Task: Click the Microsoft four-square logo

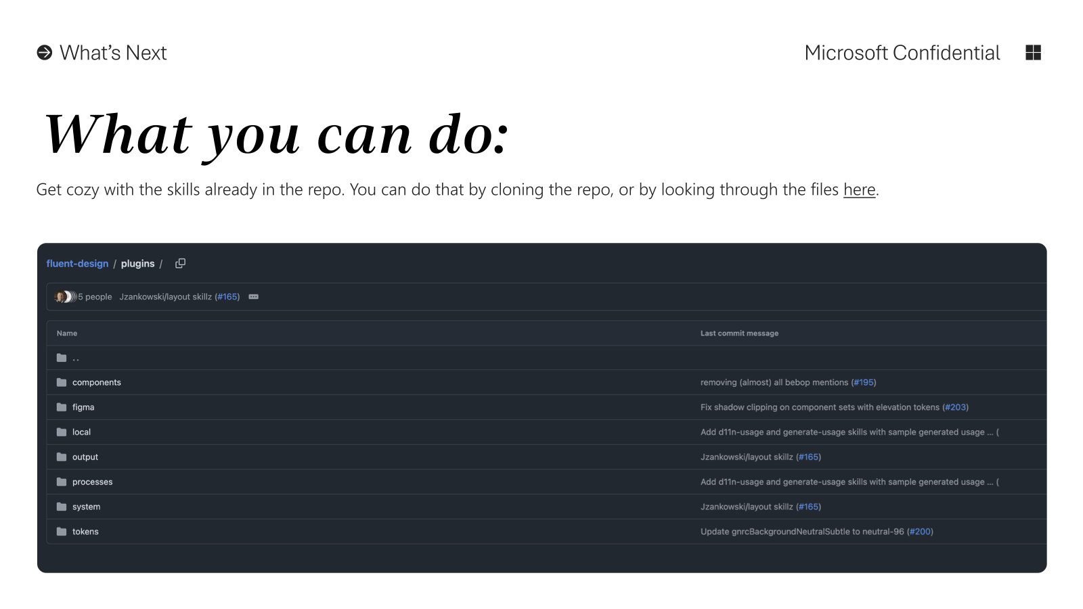Action: point(1033,53)
